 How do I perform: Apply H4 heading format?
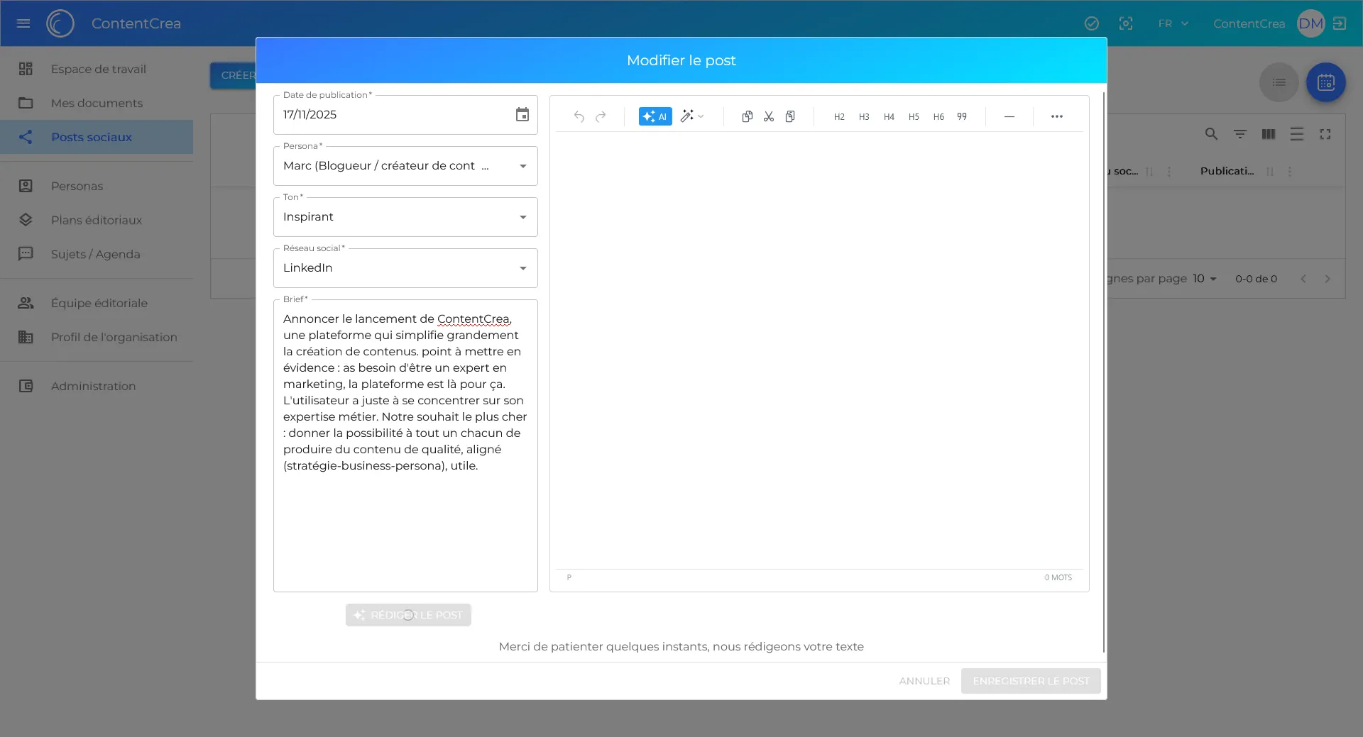(889, 117)
